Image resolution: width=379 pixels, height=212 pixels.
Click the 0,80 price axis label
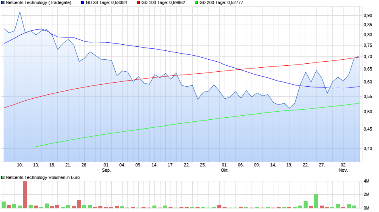(368, 35)
